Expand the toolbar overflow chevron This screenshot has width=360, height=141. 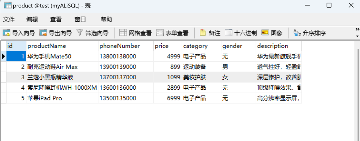[x=357, y=29]
